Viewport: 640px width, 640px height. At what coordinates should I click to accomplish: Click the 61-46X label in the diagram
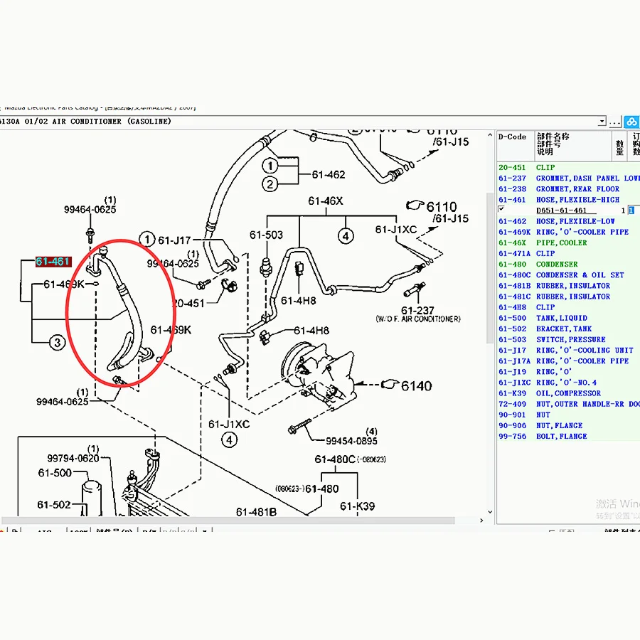[325, 201]
